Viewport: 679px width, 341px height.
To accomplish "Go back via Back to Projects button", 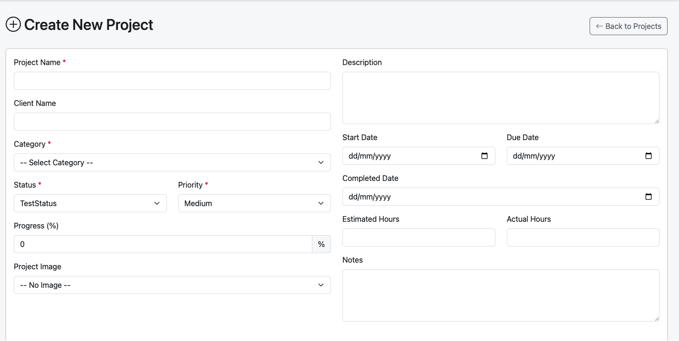I will (x=629, y=26).
